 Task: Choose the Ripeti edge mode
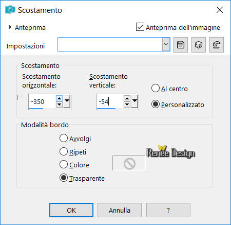[64, 151]
